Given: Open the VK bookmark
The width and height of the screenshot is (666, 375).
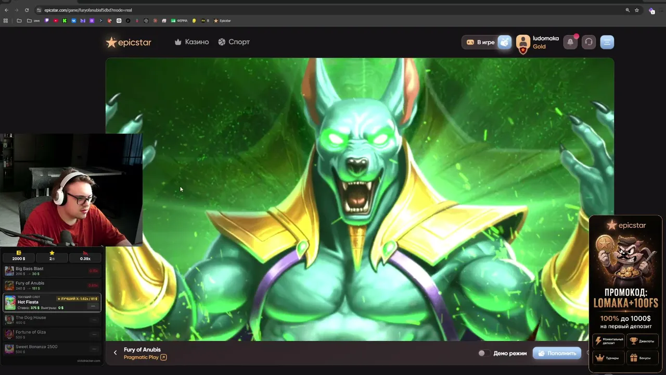Looking at the screenshot, I should pos(73,21).
